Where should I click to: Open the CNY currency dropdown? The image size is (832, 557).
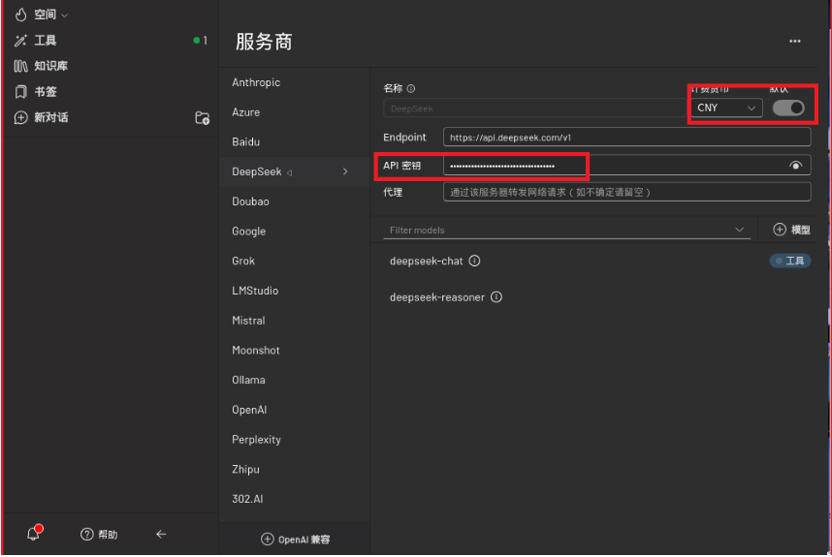[726, 108]
